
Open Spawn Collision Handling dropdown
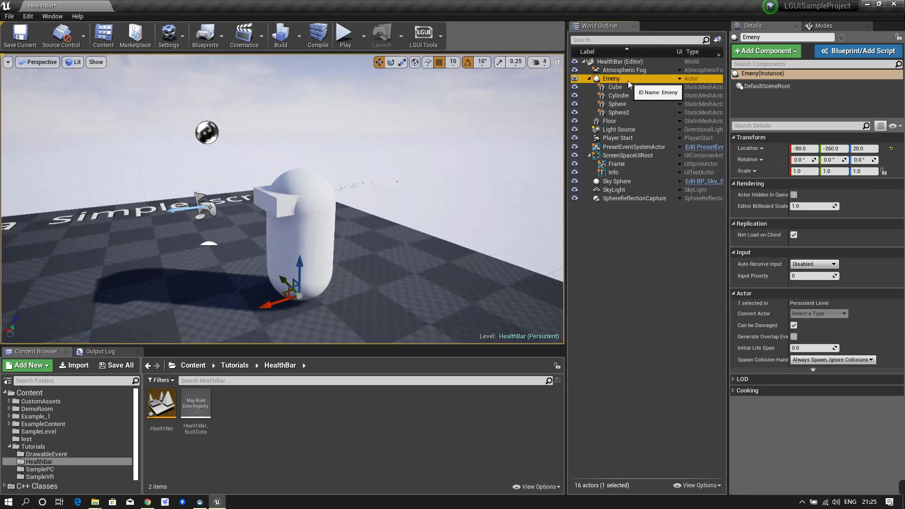point(832,360)
